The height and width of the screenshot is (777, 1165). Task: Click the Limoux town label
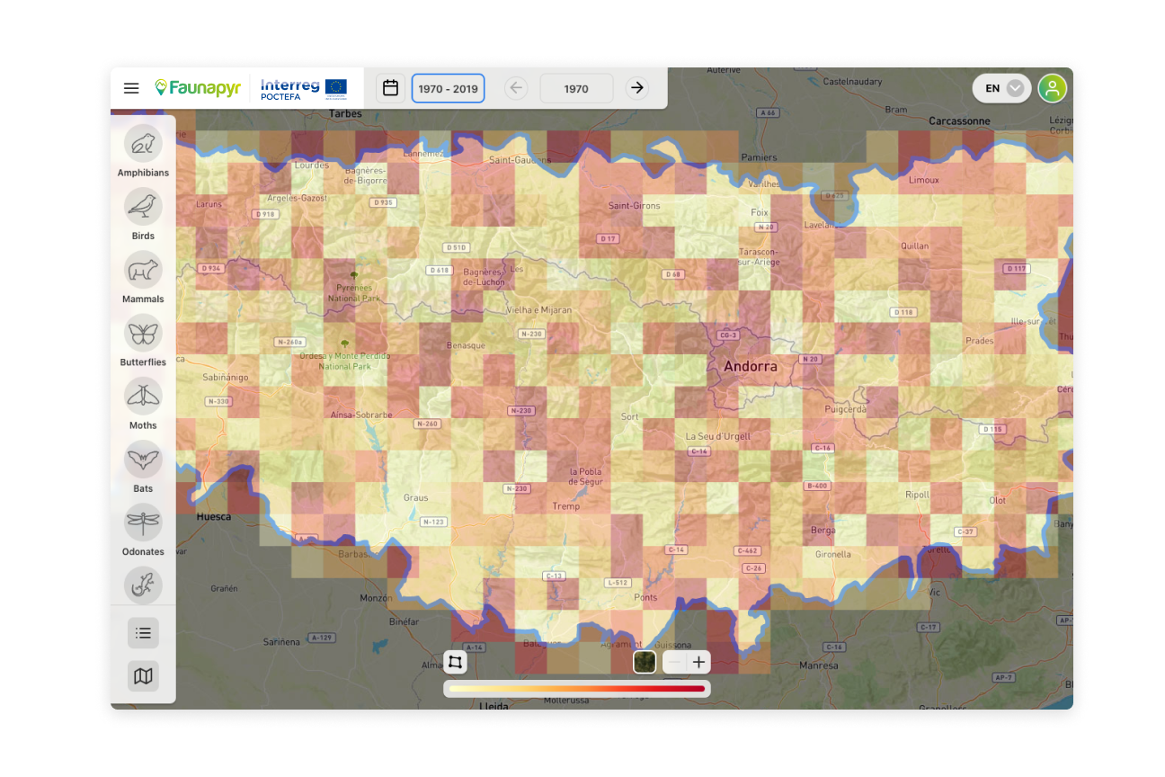point(924,180)
